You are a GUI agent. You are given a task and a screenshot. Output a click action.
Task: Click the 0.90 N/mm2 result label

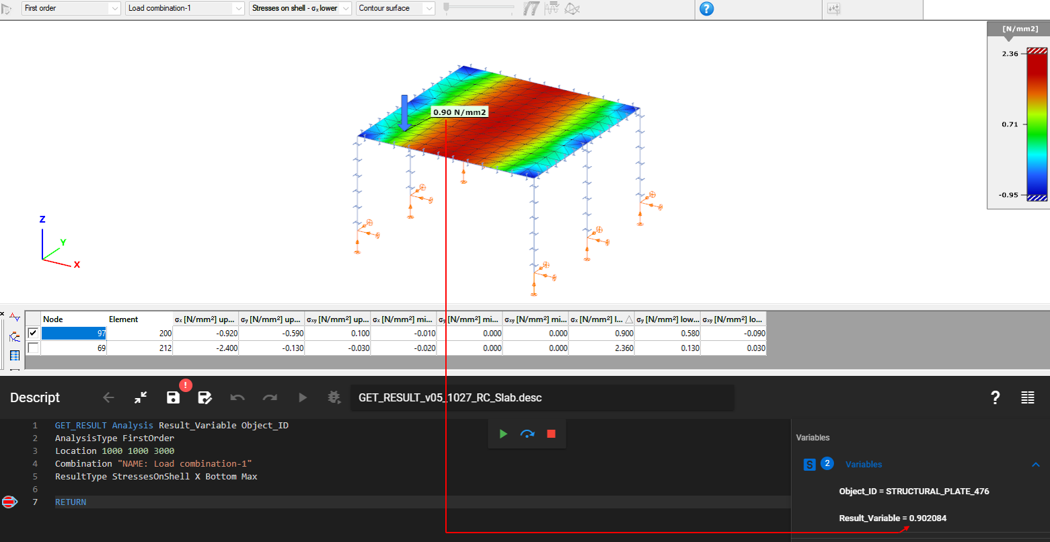pos(459,112)
